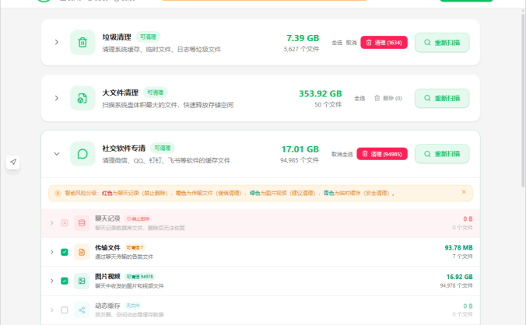Click the vertical scrollbar thumb
This screenshot has width=526, height=325.
click(523, 99)
